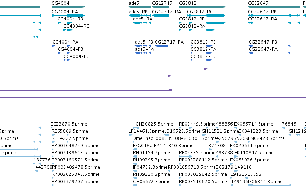Select protein CG32647-PB
Screen dimensions: 306x187
point(263,42)
